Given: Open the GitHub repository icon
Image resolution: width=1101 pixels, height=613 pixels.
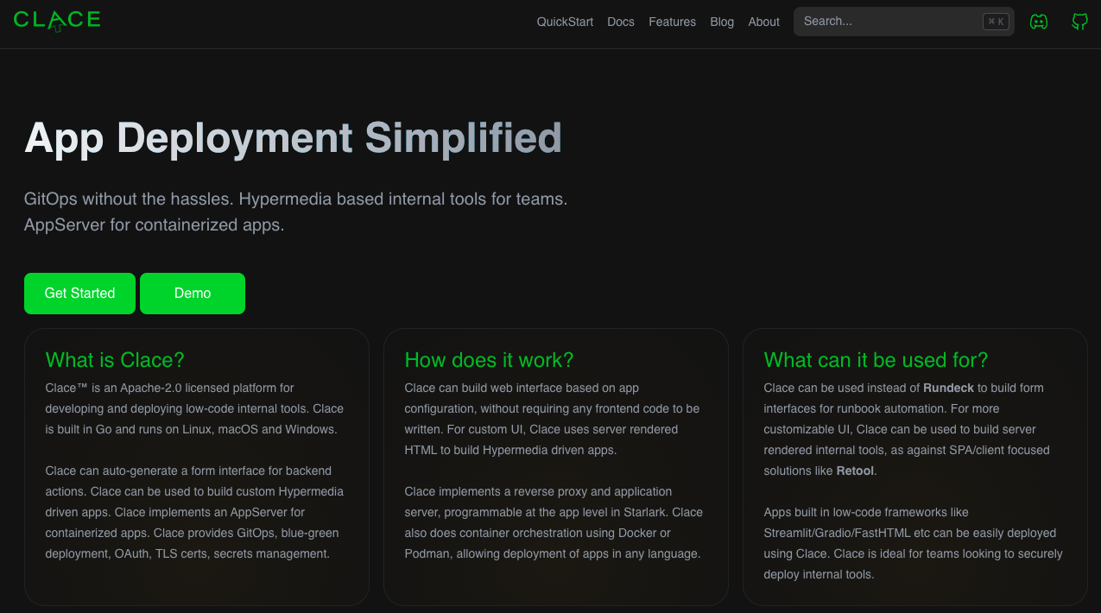Looking at the screenshot, I should (1079, 22).
